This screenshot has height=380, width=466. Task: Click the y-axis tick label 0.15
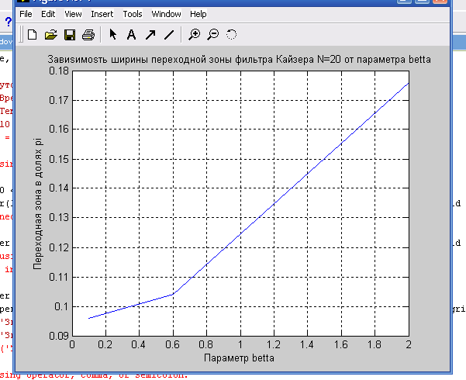[59, 159]
